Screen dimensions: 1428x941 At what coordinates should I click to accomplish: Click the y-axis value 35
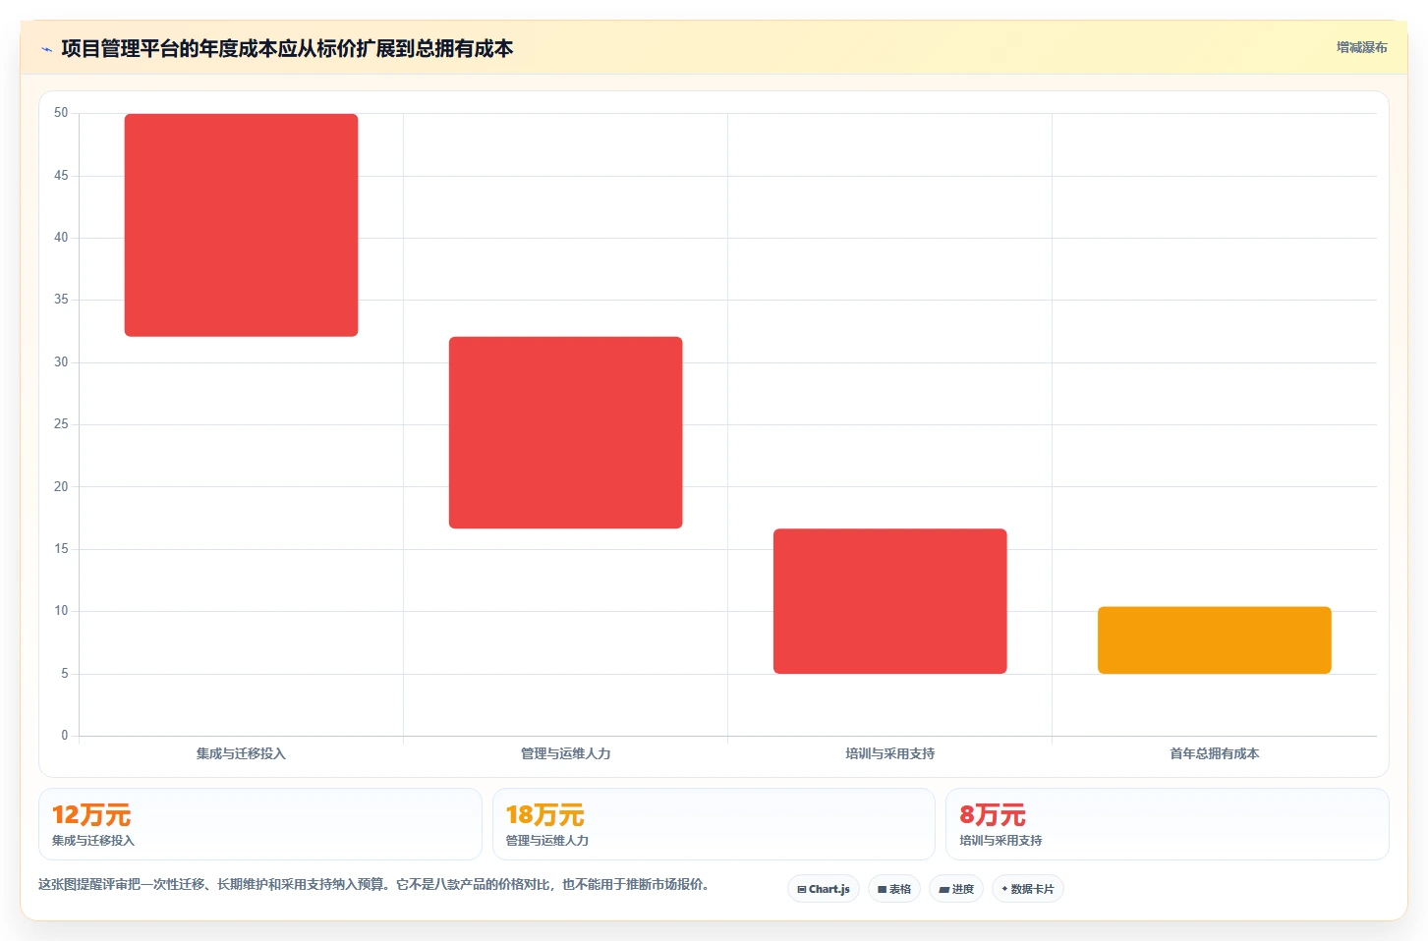pos(61,300)
